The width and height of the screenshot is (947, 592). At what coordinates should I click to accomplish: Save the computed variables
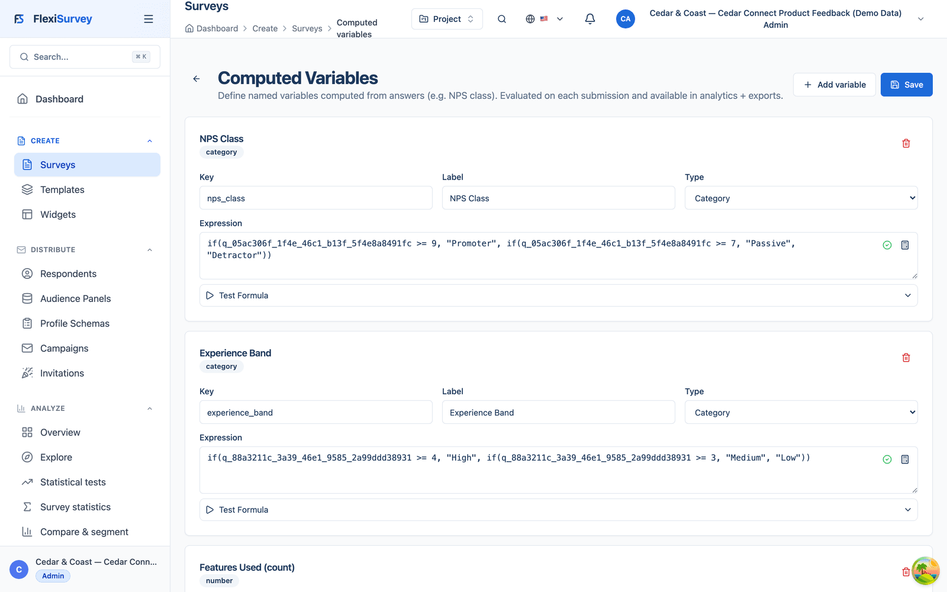pyautogui.click(x=907, y=85)
